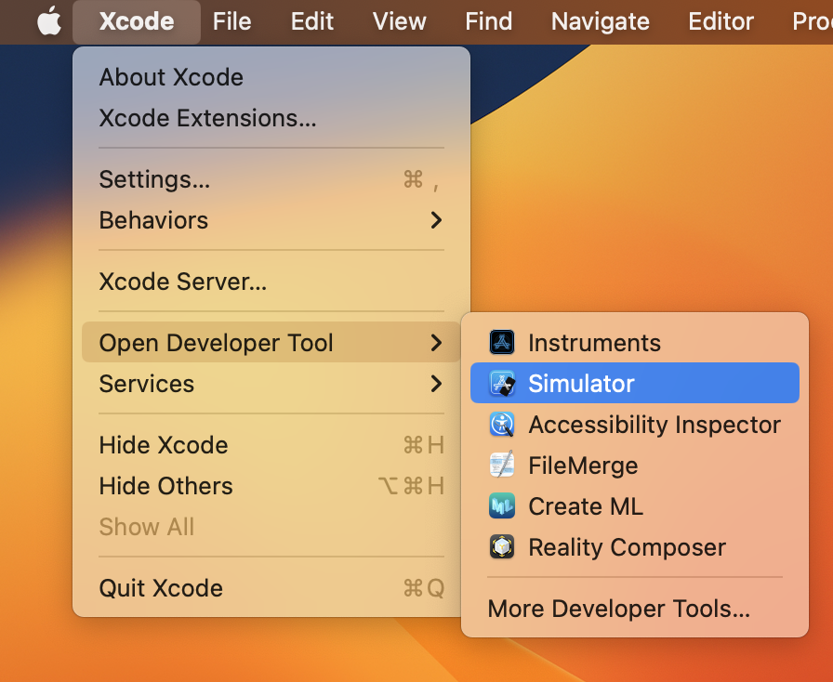
Task: Click the FileMerge app icon
Action: [x=502, y=466]
